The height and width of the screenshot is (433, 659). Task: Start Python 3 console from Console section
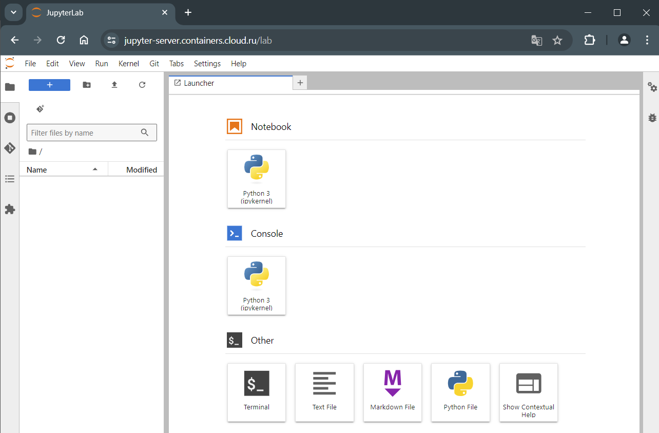coord(256,285)
